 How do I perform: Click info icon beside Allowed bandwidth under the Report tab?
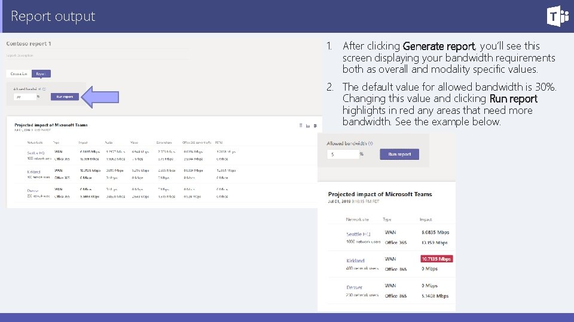coord(44,89)
